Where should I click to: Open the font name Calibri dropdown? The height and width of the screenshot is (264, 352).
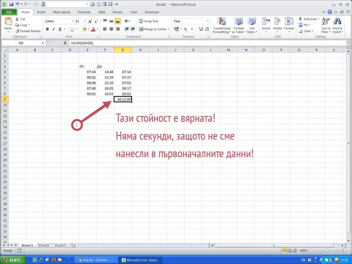tap(73, 21)
